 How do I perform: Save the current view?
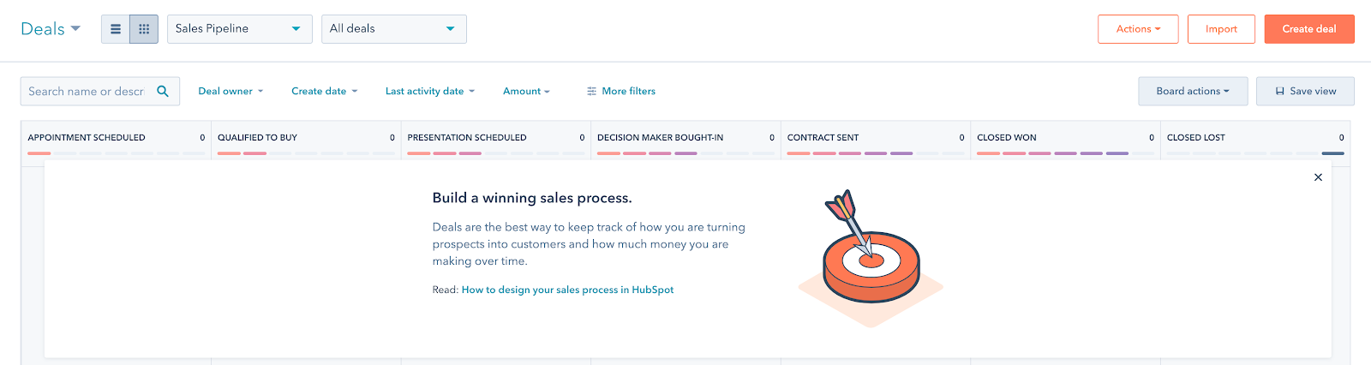pyautogui.click(x=1305, y=91)
